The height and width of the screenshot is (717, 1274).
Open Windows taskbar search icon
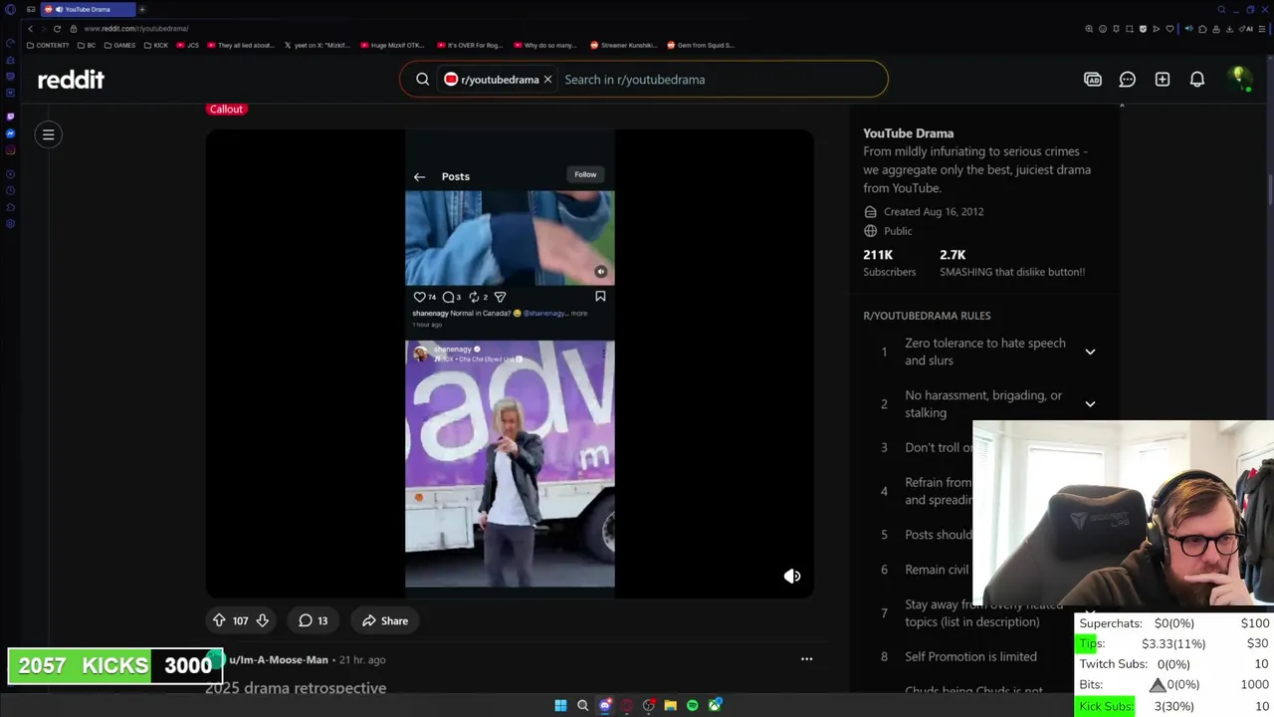(583, 705)
